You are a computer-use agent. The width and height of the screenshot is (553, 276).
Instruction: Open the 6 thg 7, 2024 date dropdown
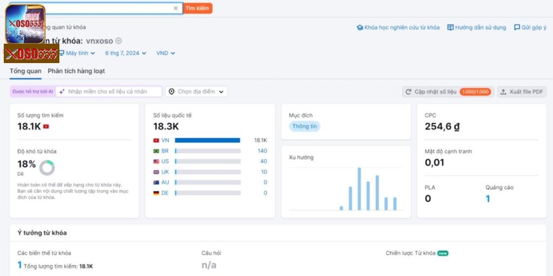[x=125, y=53]
